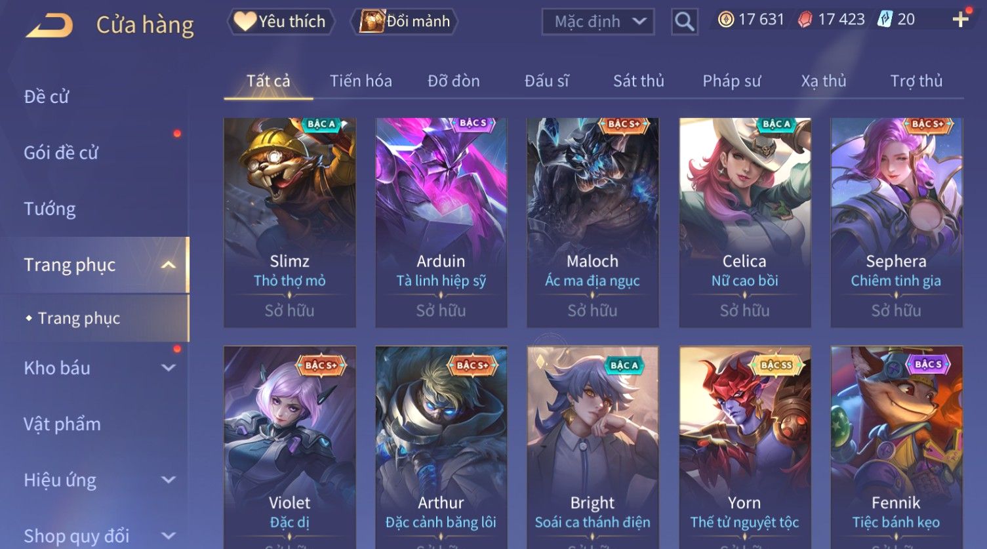Select the Yorn Thế tử nguyệt tộc skin
987x549 pixels.
point(745,447)
